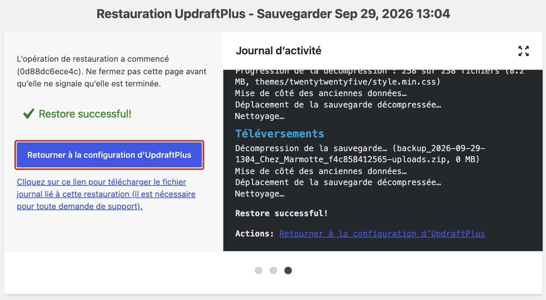Screen dimensions: 546x300
Task: Click the blue Retourner à la configuration d'UpdraftPlus button
Action: (x=109, y=155)
